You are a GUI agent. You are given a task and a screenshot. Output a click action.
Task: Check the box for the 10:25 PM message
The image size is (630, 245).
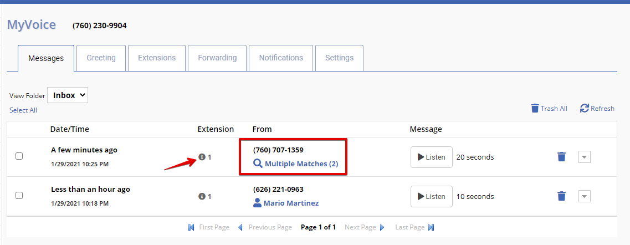[19, 156]
